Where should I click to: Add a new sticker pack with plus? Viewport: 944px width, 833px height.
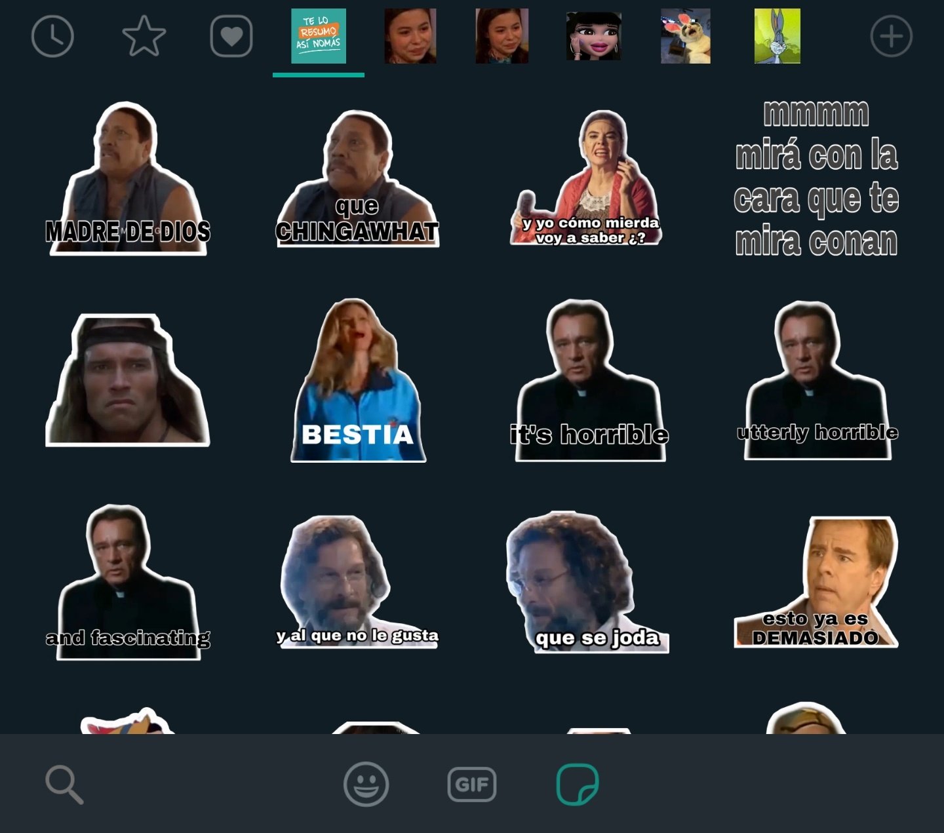(891, 36)
